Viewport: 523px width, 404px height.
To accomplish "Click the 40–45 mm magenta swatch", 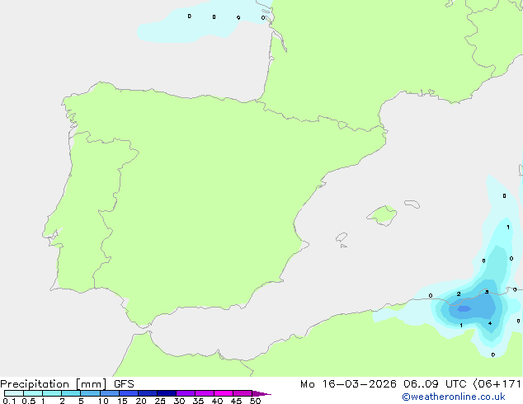I will 224,393.
